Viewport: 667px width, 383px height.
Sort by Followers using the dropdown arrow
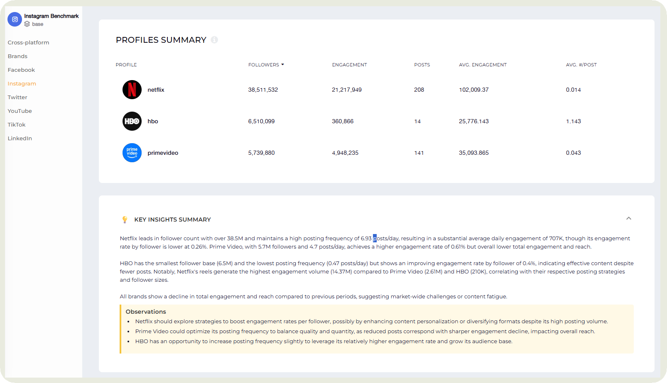pos(283,65)
